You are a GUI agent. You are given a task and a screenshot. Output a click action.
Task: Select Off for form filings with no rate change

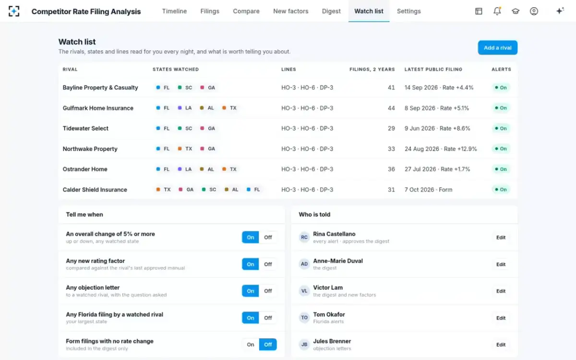(x=268, y=345)
